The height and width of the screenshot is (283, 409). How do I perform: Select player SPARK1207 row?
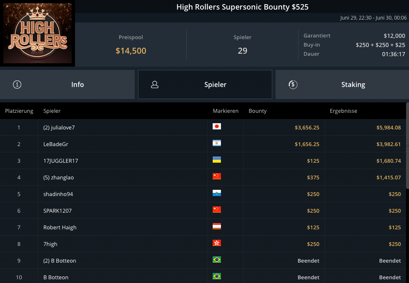[x=58, y=211]
